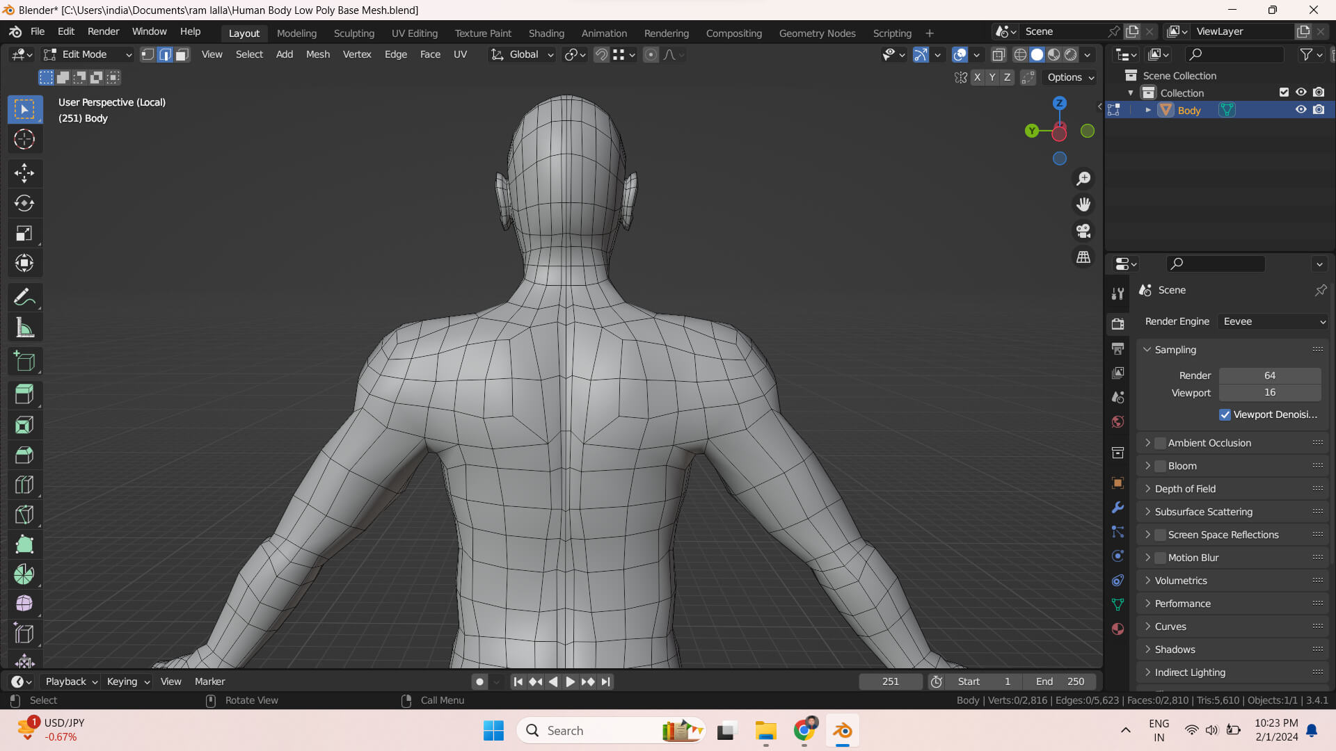This screenshot has height=751, width=1336.
Task: Select the Loop Cut tool
Action: coord(24,485)
